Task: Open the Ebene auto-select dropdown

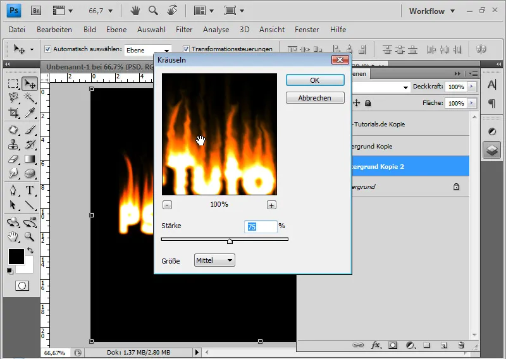Action: point(148,50)
